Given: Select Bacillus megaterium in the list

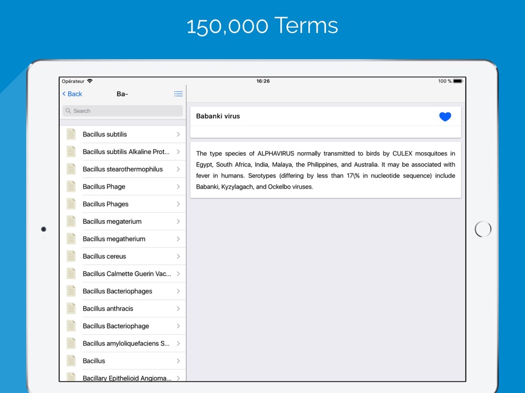Looking at the screenshot, I should coord(122,221).
